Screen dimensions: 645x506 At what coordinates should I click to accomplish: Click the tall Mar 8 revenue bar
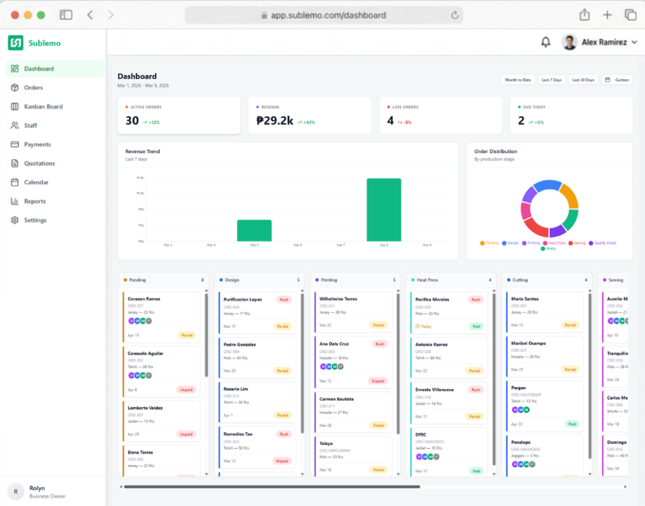[384, 210]
